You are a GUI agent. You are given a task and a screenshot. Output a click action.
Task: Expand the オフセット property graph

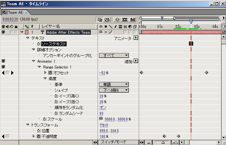point(45,72)
